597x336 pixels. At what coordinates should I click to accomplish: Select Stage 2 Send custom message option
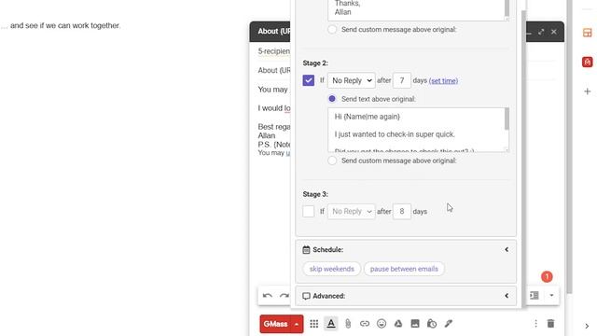[332, 161]
